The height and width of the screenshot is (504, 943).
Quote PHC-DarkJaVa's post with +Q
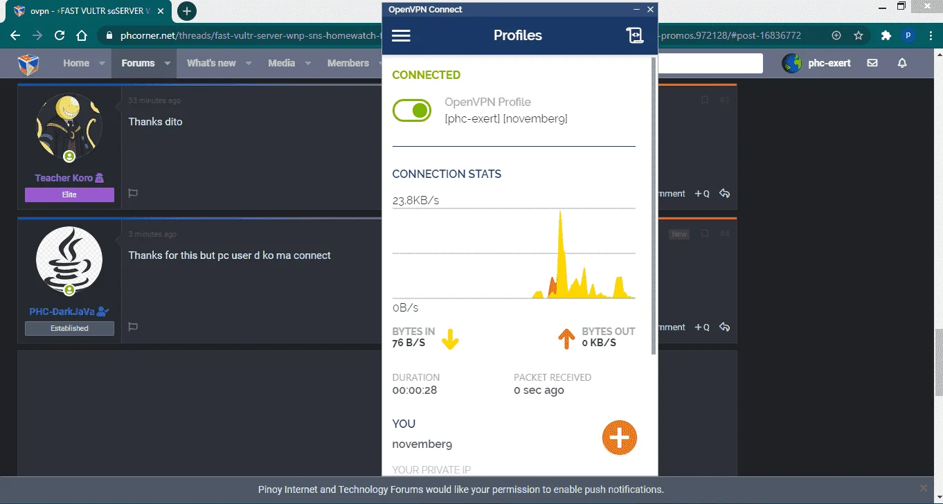[702, 327]
